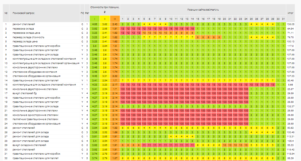
Task: Click the 'Стоимость при позиции, ₽' header
Action: [105, 9]
